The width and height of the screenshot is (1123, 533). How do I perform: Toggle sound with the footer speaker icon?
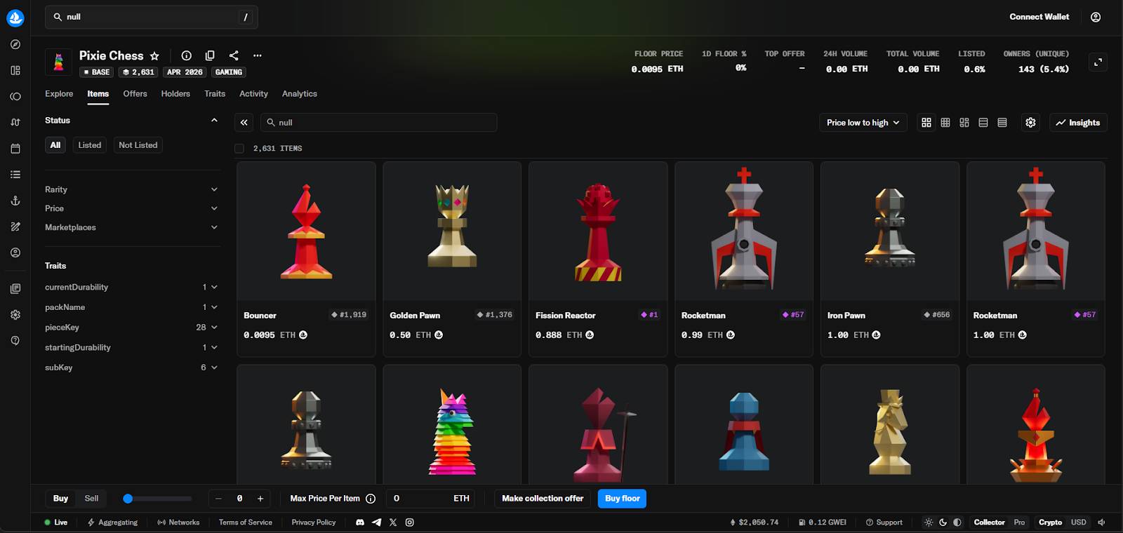click(1102, 522)
